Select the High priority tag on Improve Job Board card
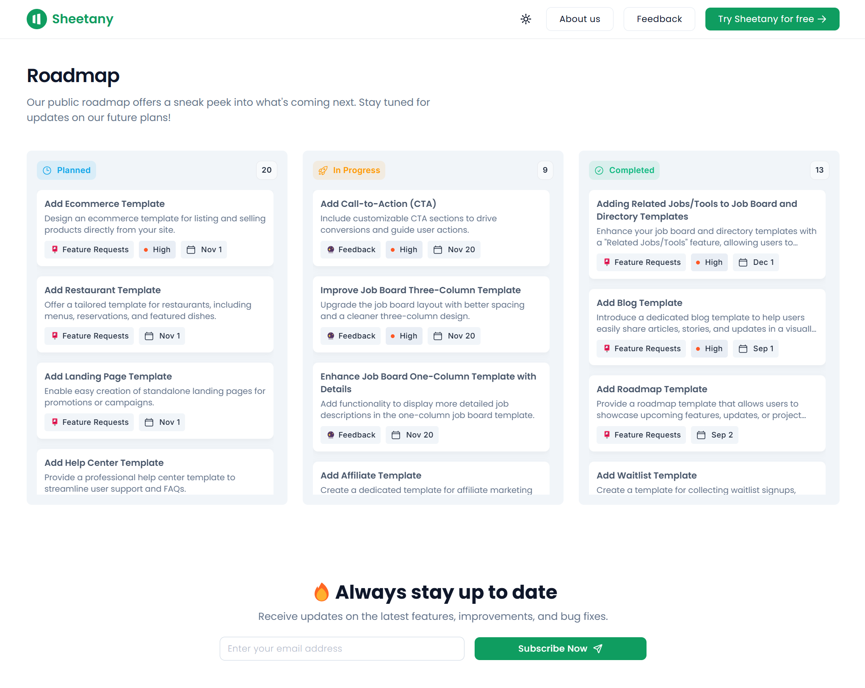The image size is (865, 688). tap(404, 336)
